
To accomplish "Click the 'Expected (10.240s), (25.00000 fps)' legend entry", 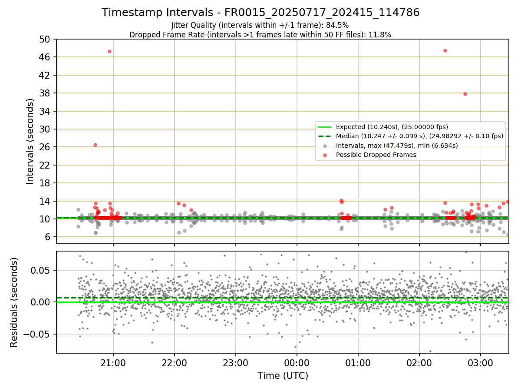I will tap(392, 127).
